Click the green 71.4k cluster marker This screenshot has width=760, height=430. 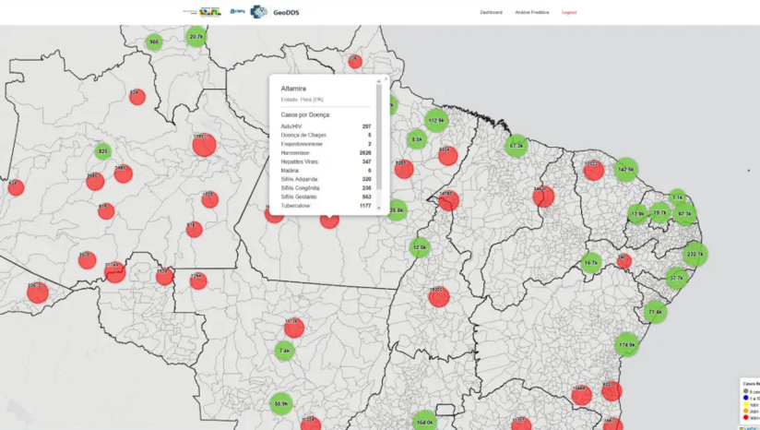[655, 312]
